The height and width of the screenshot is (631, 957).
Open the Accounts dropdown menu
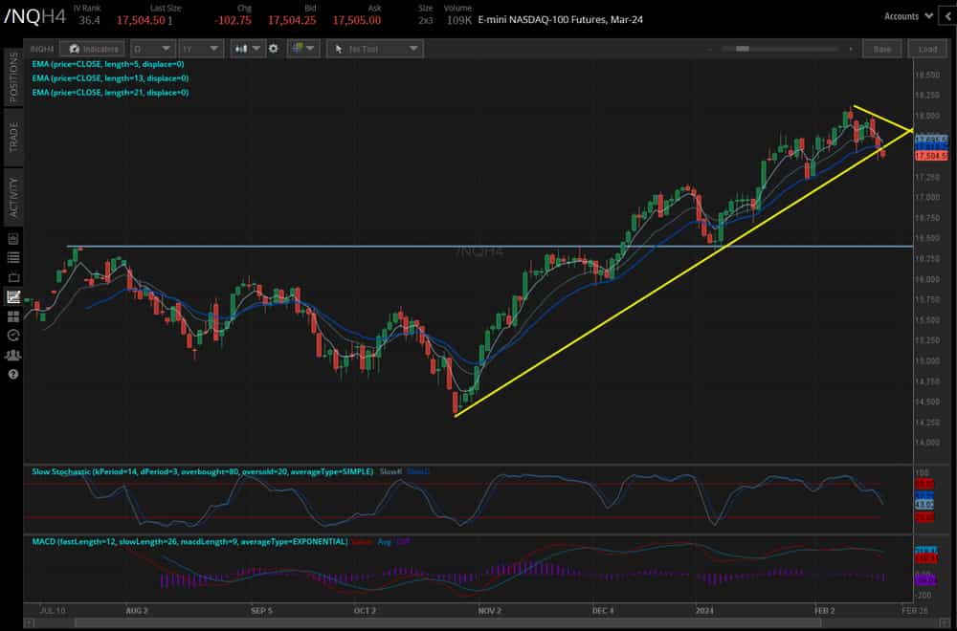coord(907,16)
